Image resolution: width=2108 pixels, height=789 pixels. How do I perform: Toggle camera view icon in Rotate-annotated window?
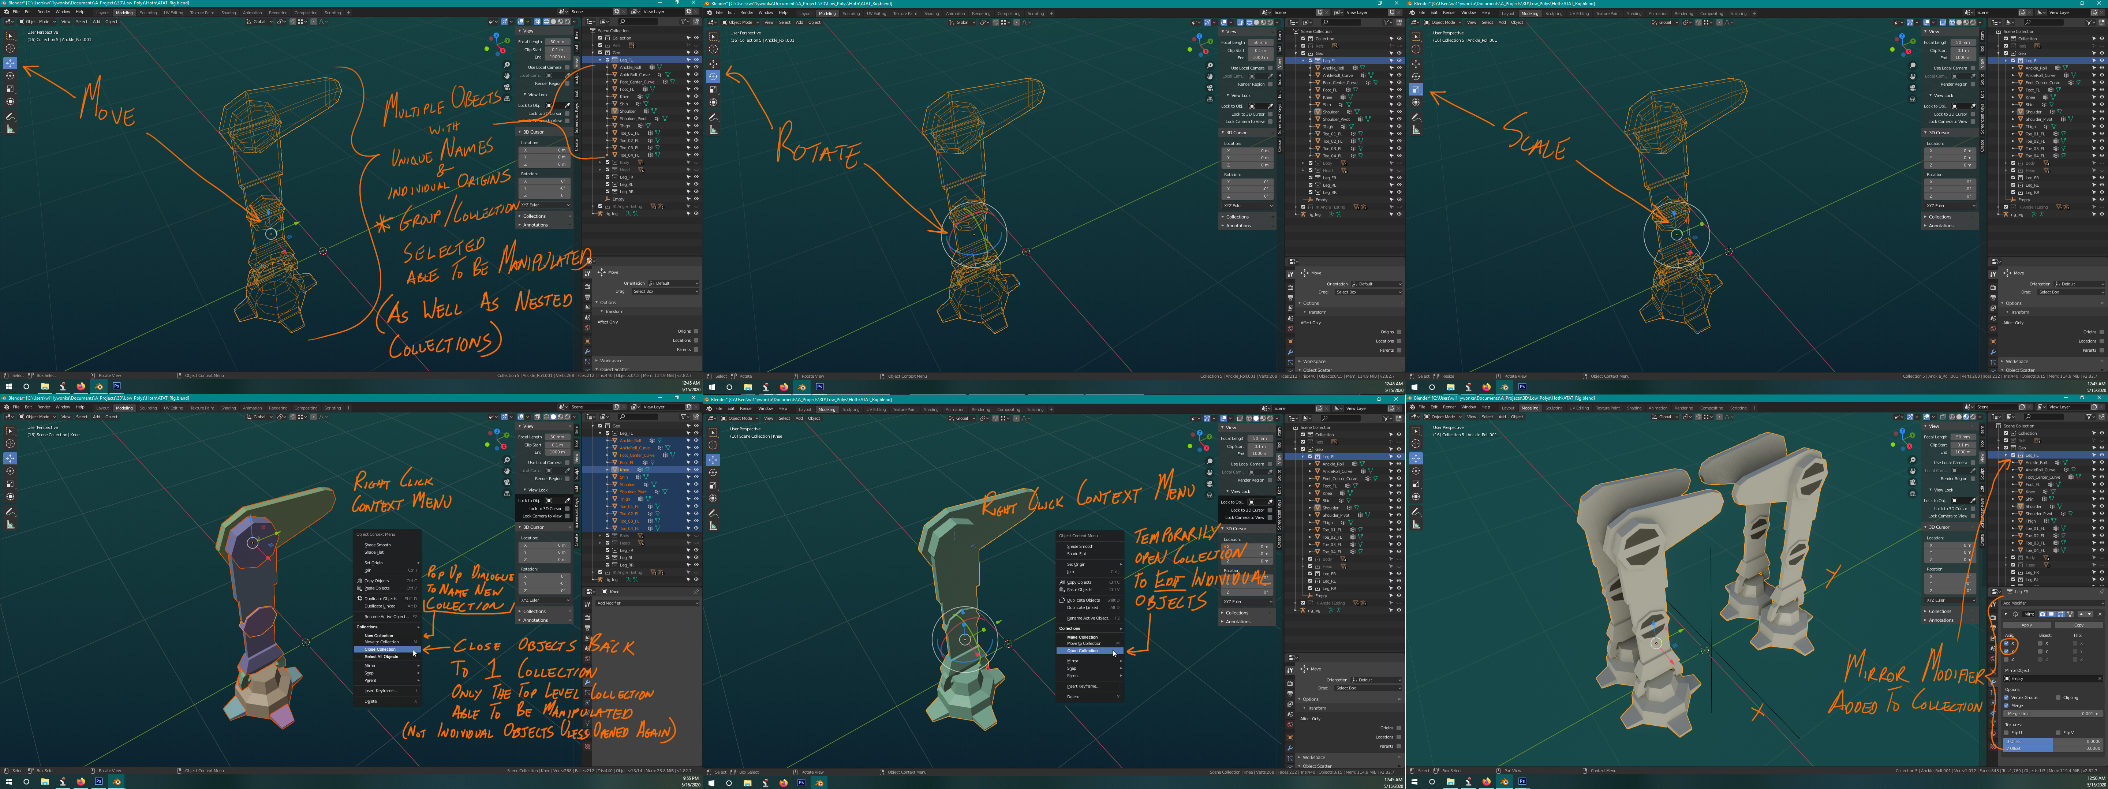click(x=1210, y=87)
